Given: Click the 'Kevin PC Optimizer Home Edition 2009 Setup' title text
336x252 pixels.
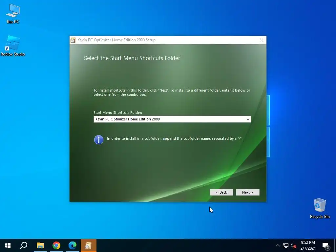Looking at the screenshot, I should (116, 40).
